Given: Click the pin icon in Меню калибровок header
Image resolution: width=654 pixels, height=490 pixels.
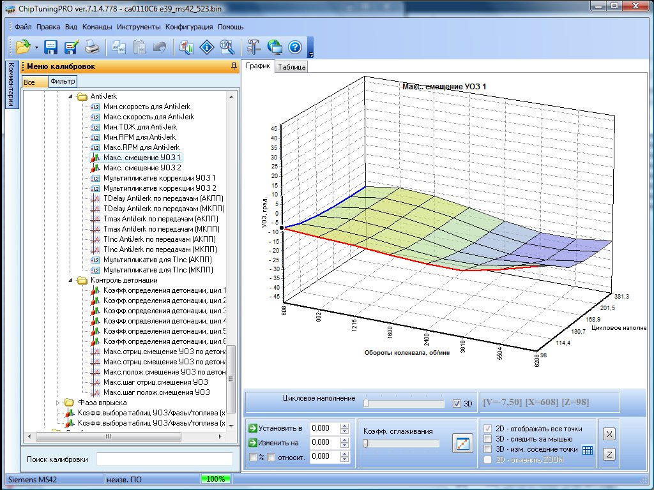Looking at the screenshot, I should (234, 66).
